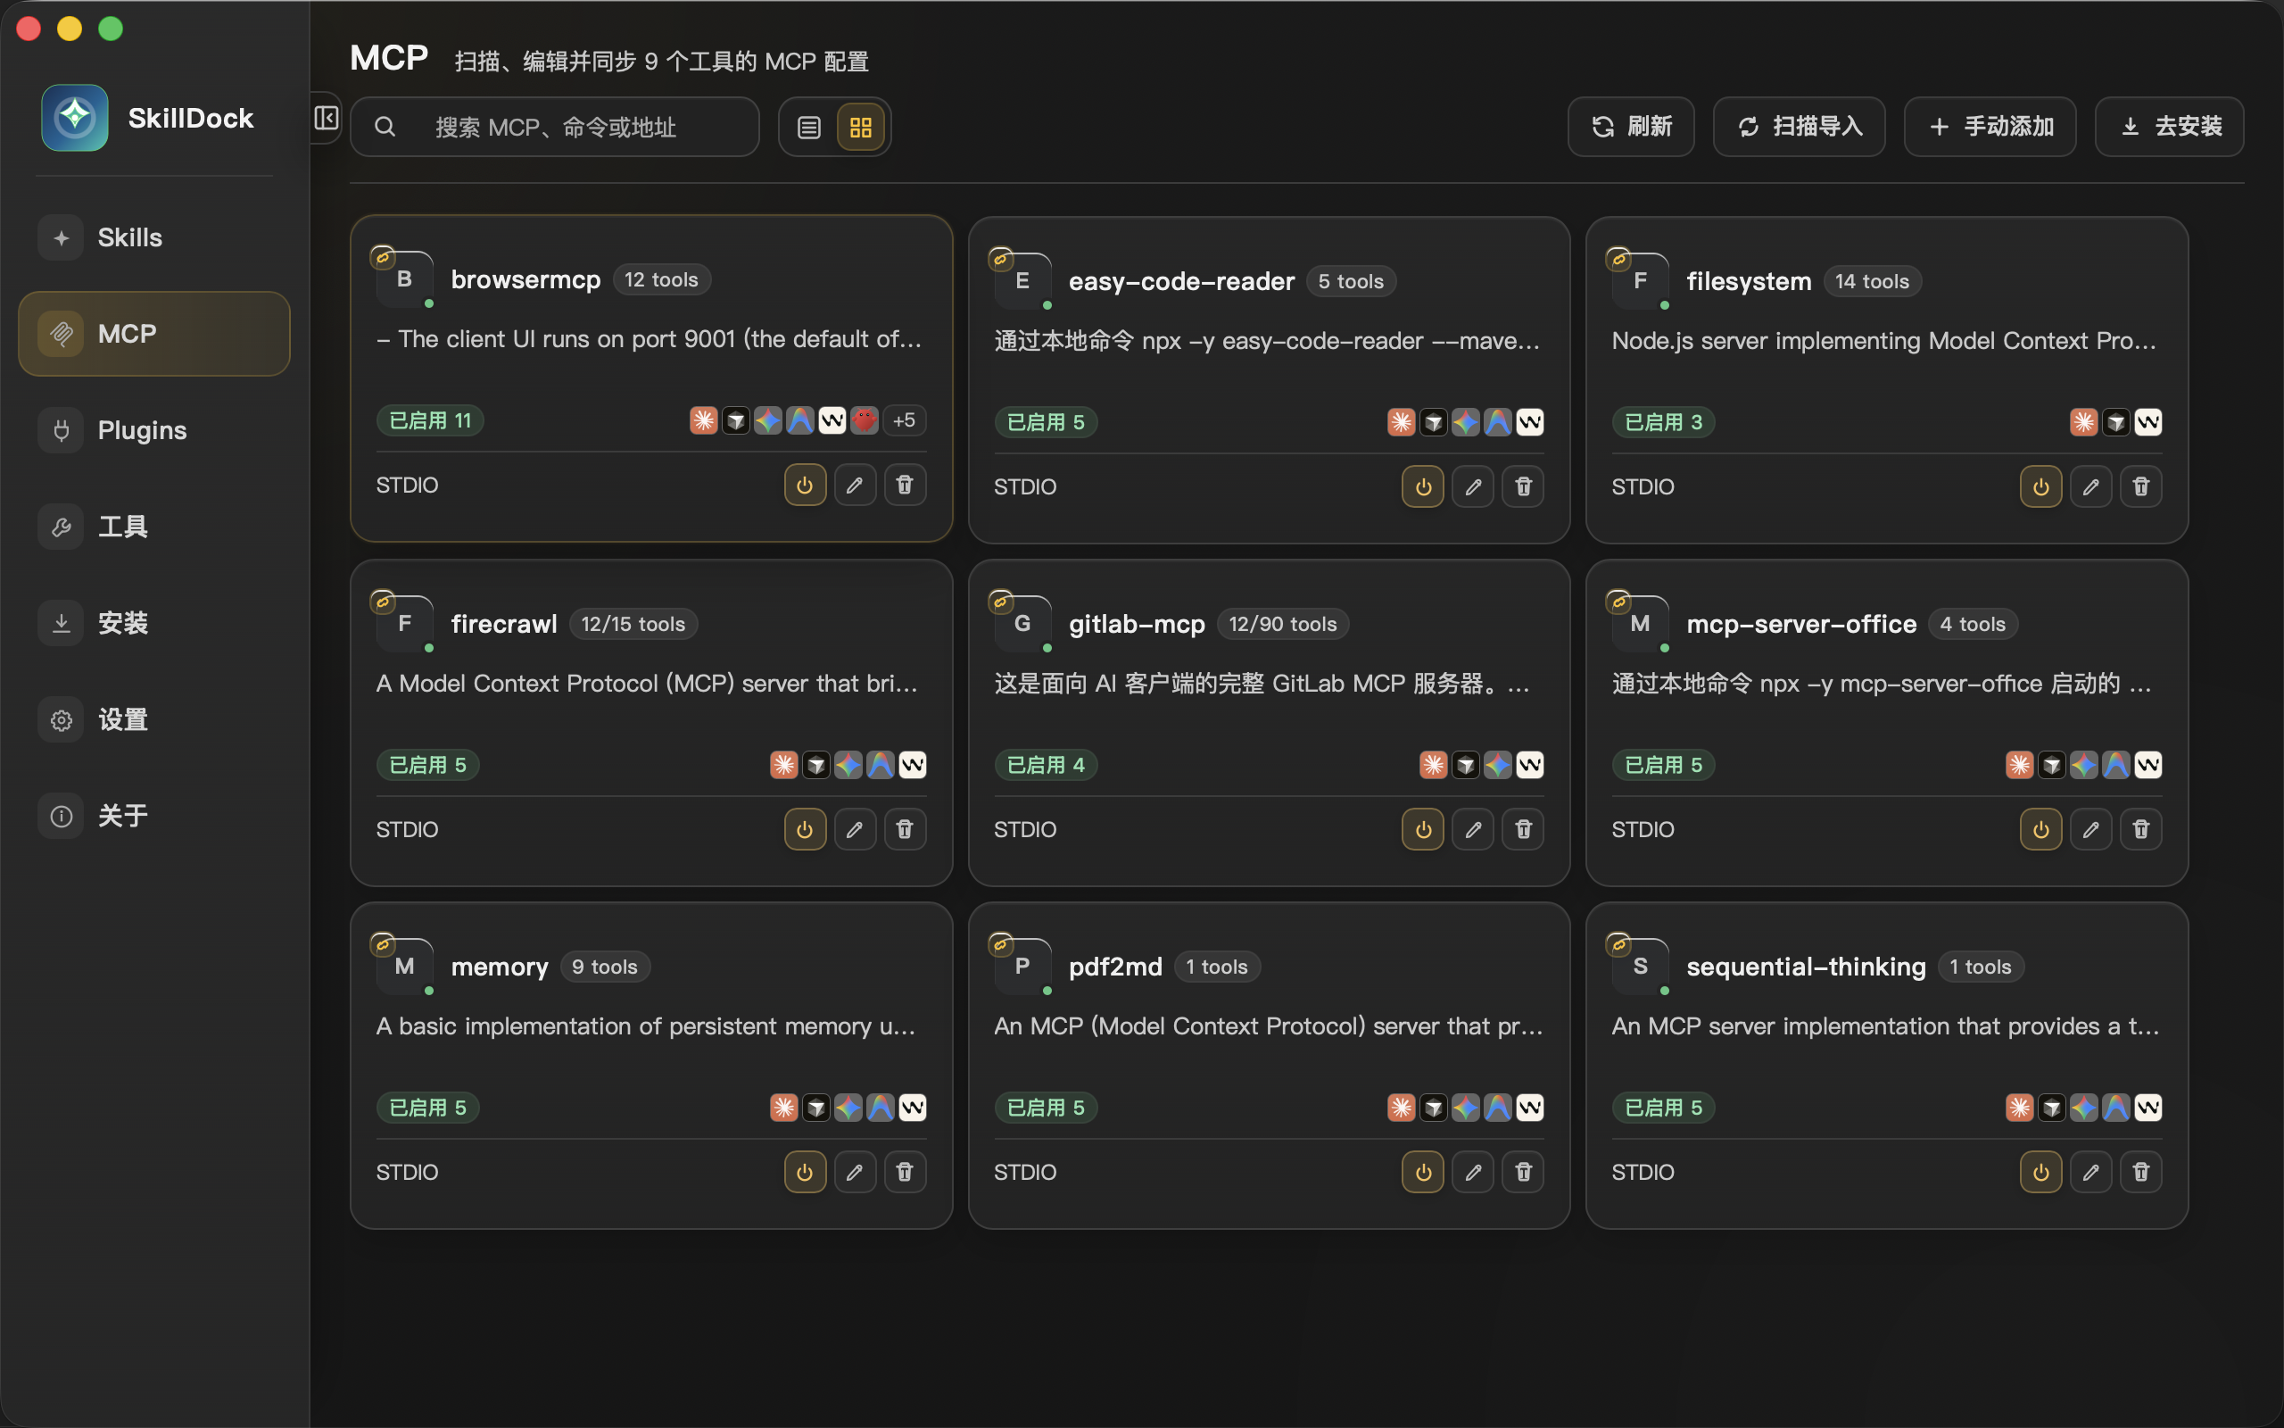The height and width of the screenshot is (1428, 2284).
Task: Focus the 搜索 MCP search field
Action: tap(555, 127)
